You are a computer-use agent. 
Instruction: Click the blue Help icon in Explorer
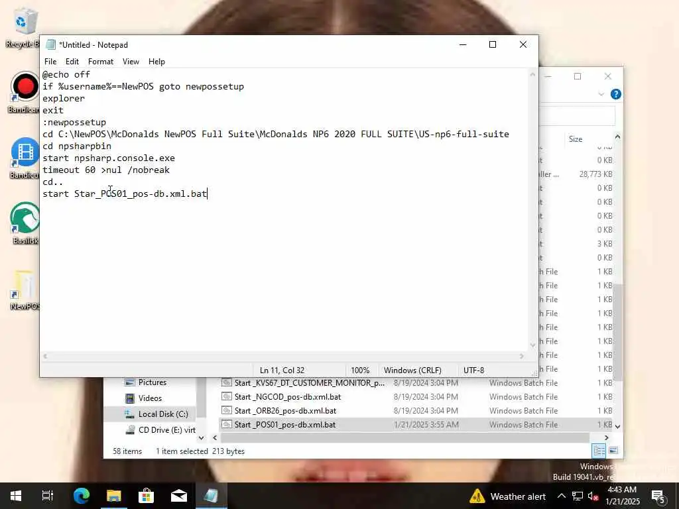(x=615, y=94)
